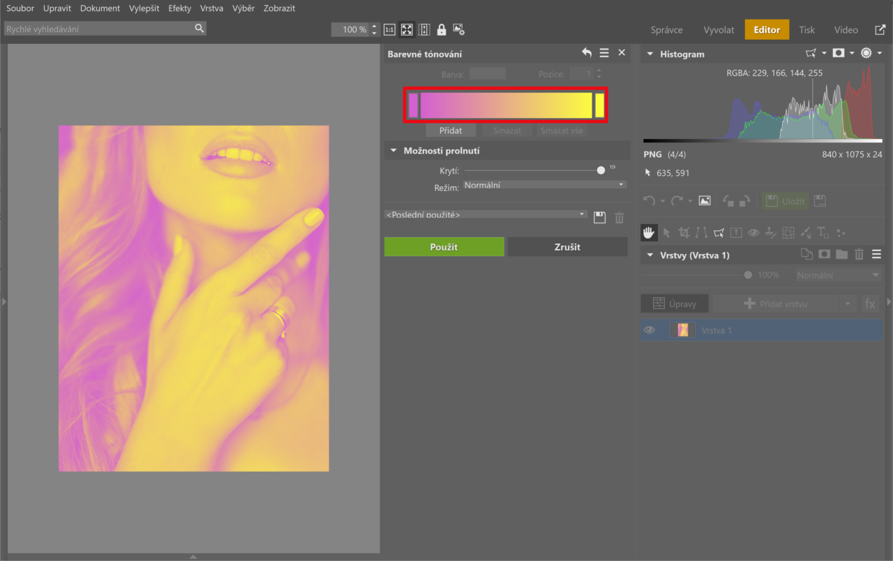
Task: Click the Save As floppy icon
Action: (820, 201)
